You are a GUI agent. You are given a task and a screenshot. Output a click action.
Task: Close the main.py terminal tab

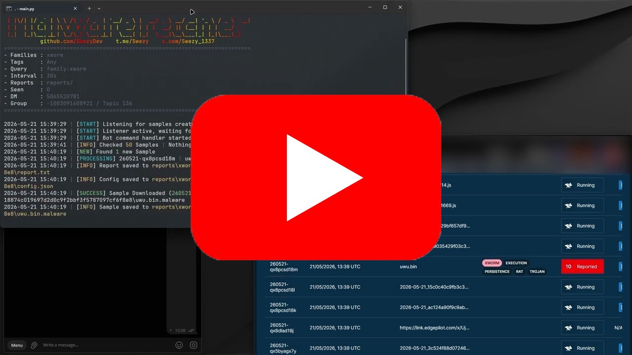(75, 8)
